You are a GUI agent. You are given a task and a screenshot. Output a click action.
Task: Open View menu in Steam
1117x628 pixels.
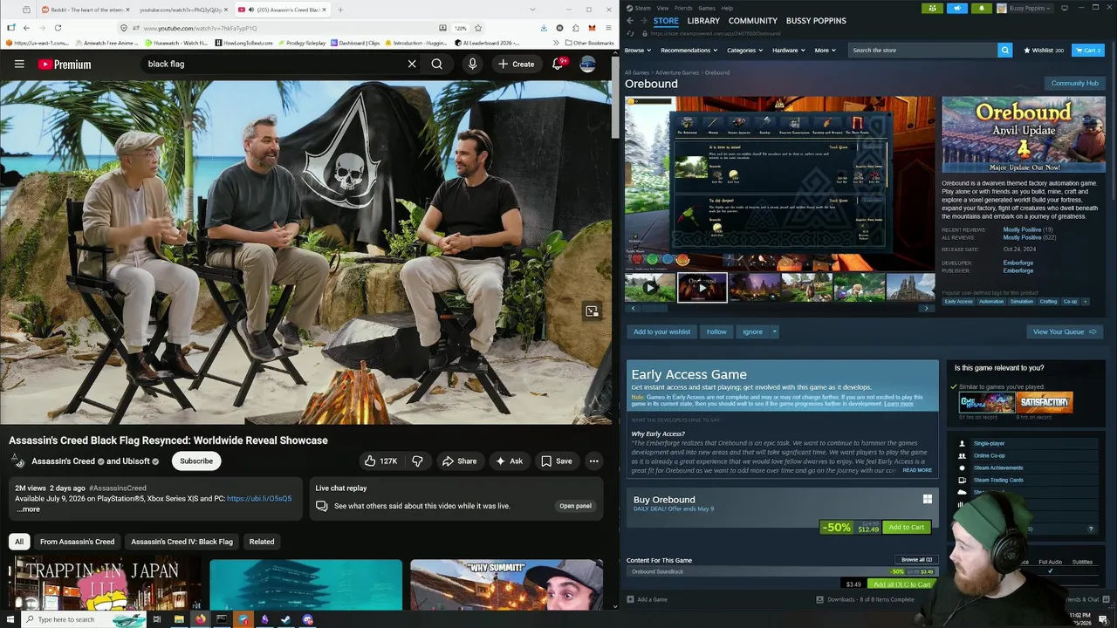click(x=662, y=8)
